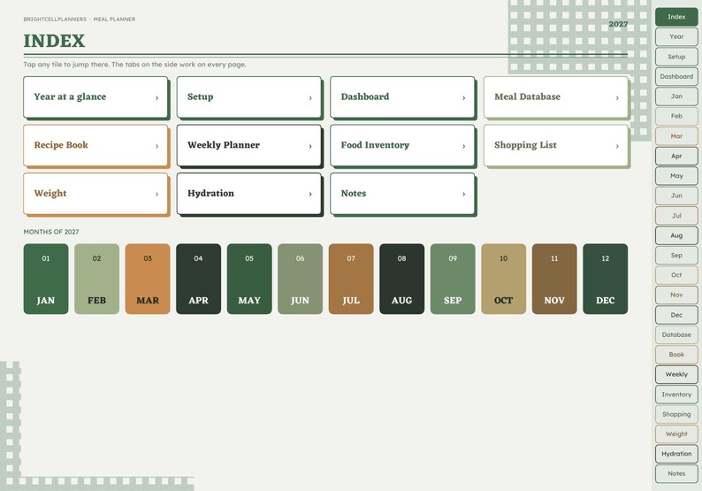This screenshot has height=491, width=702.
Task: Go to the Jan side tab
Action: tap(676, 96)
